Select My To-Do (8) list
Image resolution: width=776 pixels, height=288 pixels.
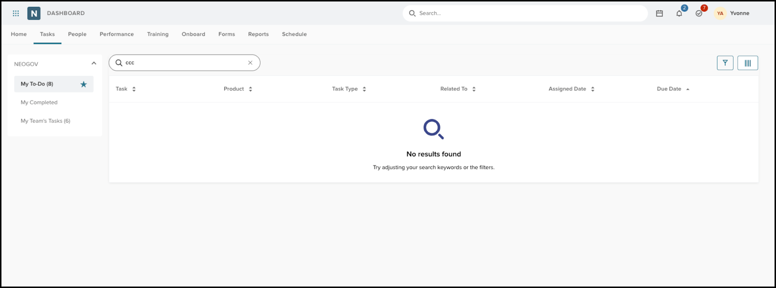pos(54,84)
